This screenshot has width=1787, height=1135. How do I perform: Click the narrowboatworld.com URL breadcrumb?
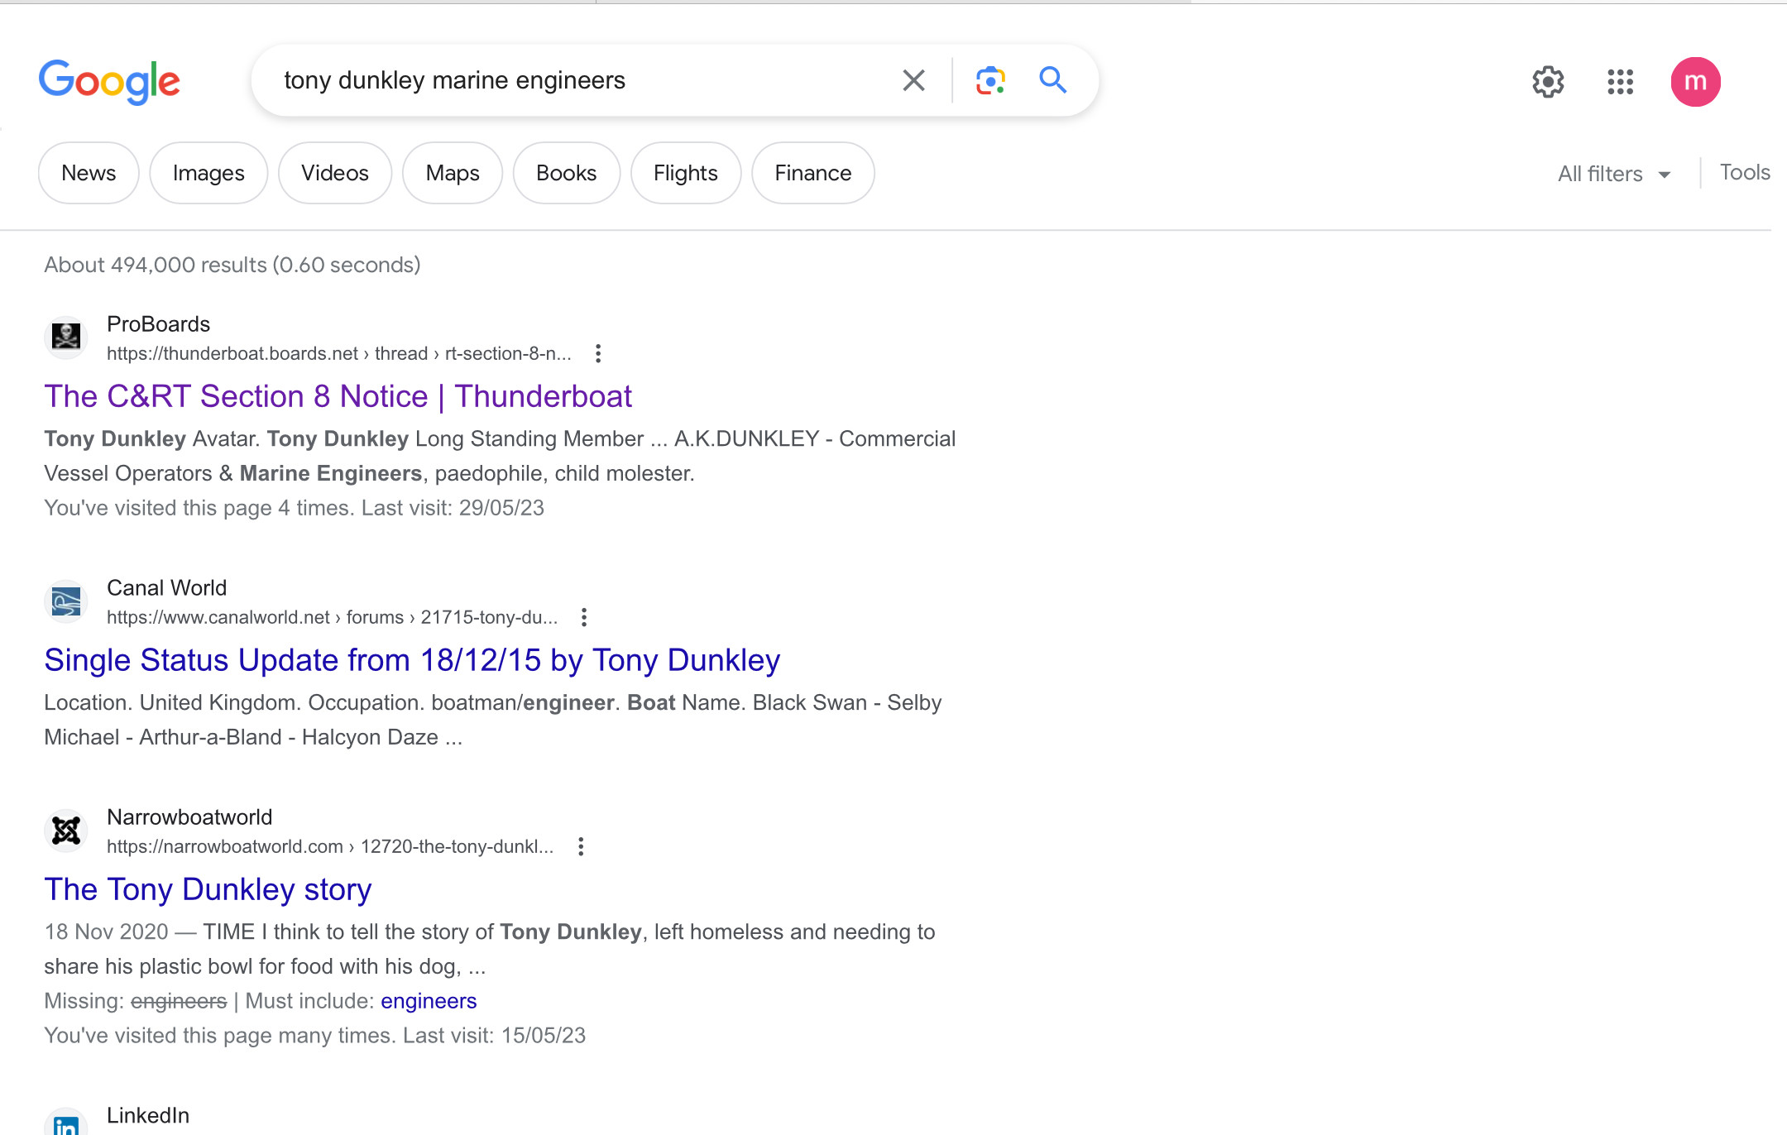click(330, 846)
